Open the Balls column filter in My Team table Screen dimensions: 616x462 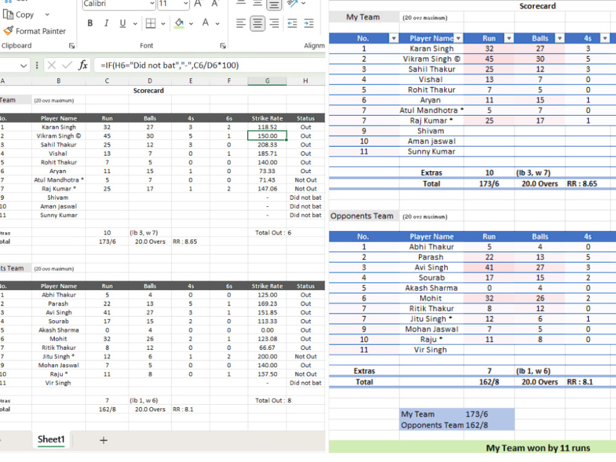559,38
